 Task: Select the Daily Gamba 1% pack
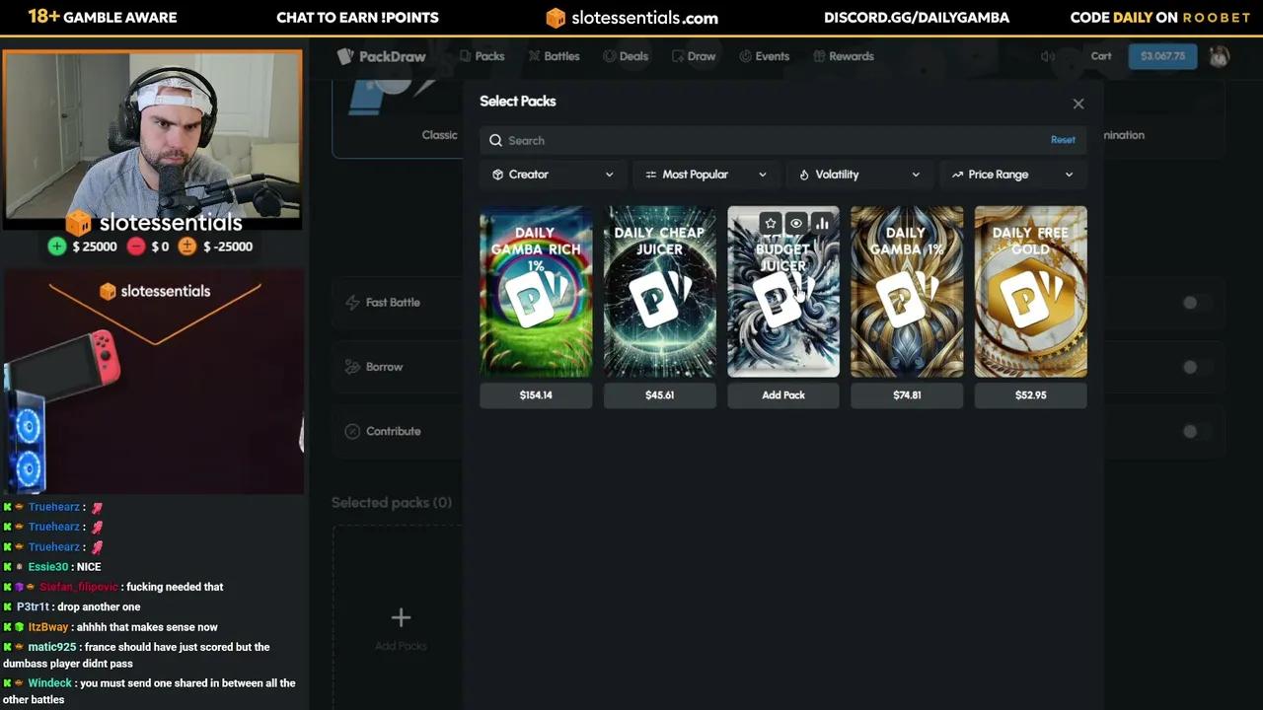click(x=907, y=292)
